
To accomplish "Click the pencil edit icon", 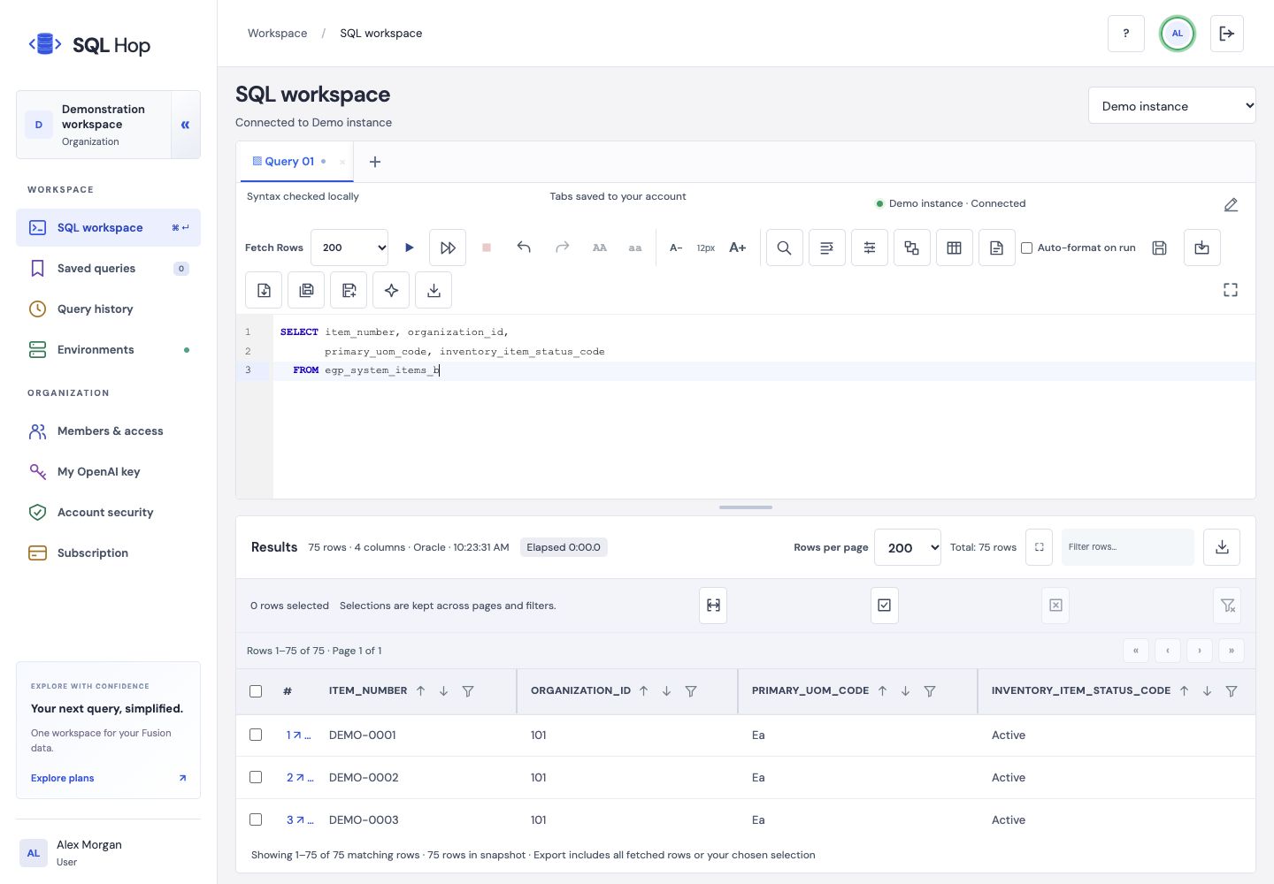I will [x=1231, y=205].
